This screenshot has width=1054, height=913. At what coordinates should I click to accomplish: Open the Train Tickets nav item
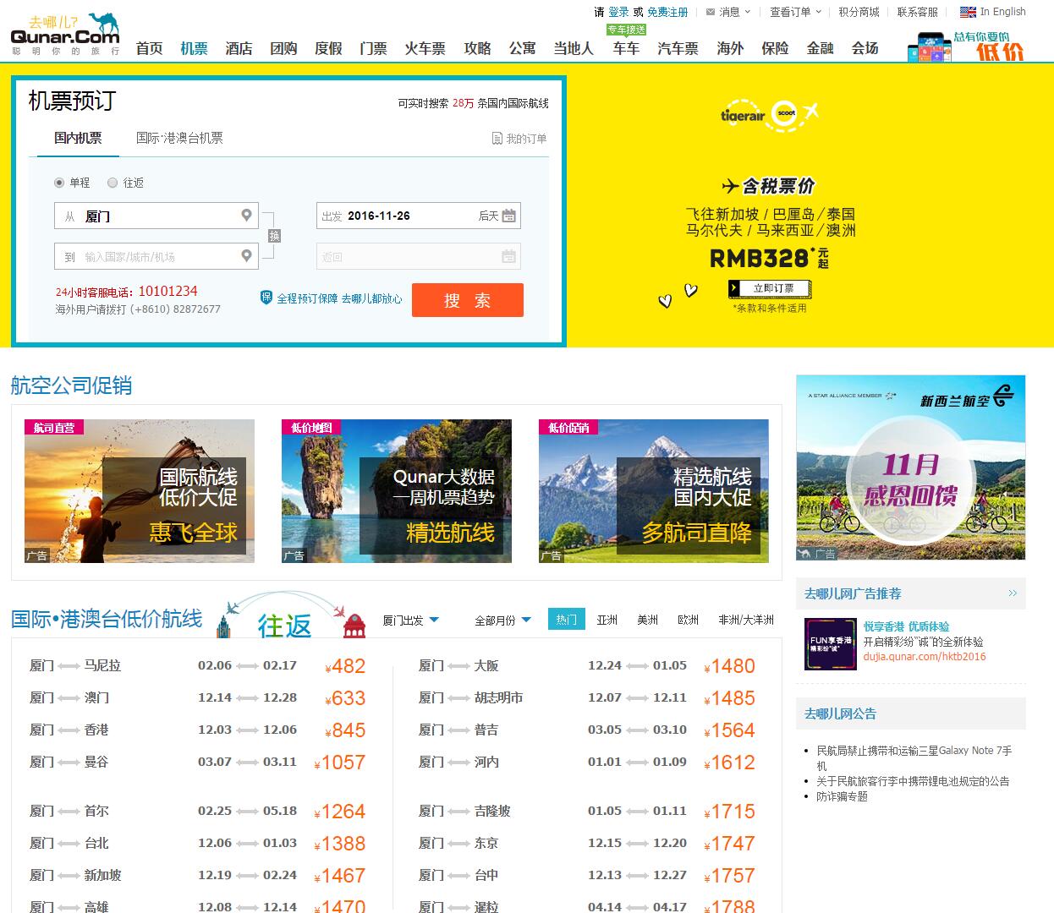(x=425, y=49)
